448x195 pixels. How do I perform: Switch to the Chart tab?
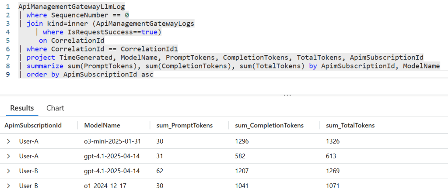point(55,108)
